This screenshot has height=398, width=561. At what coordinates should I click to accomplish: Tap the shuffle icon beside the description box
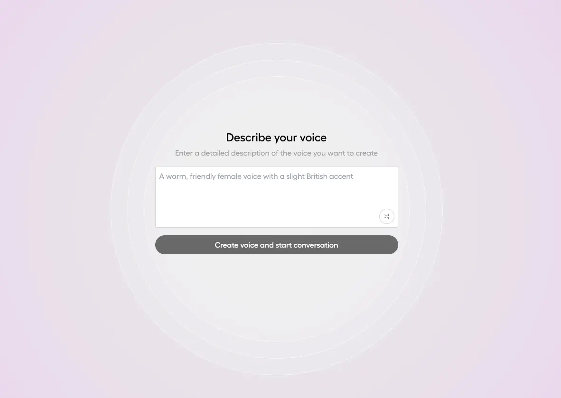click(x=387, y=216)
